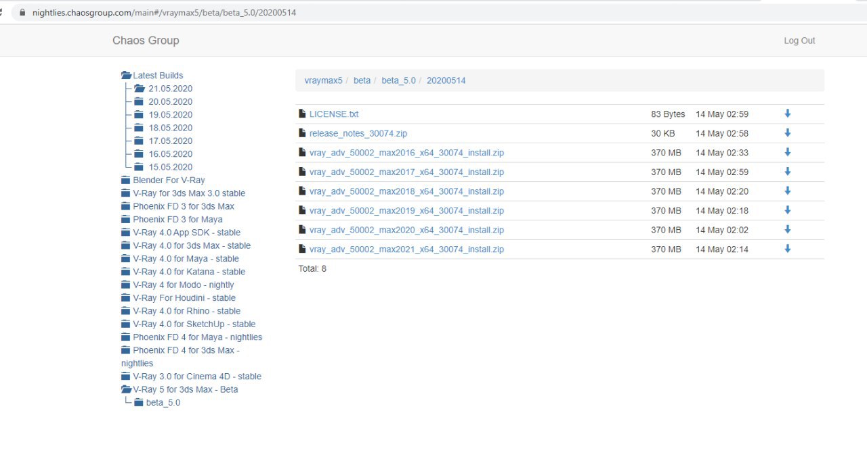The height and width of the screenshot is (461, 867).
Task: Download the max2016 installer via arrow icon
Action: tap(787, 152)
